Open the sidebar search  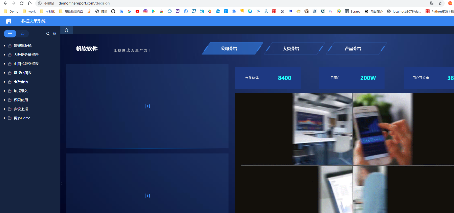(48, 34)
